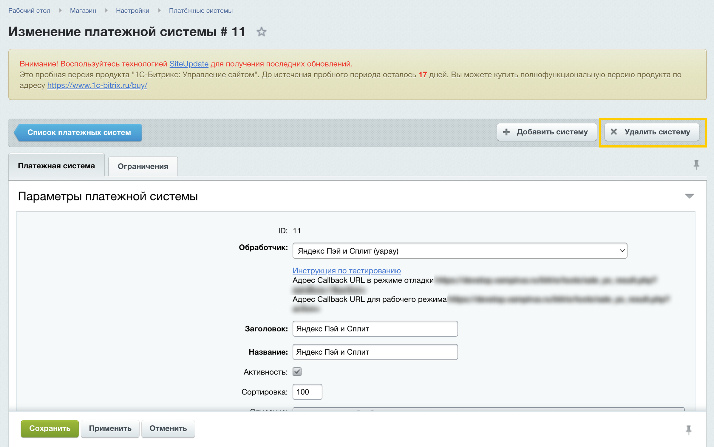Click the Применить button
Viewport: 714px width, 447px height.
click(110, 429)
